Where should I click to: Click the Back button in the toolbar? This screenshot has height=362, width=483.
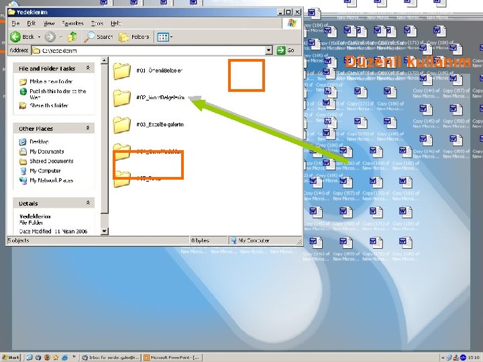pyautogui.click(x=21, y=37)
